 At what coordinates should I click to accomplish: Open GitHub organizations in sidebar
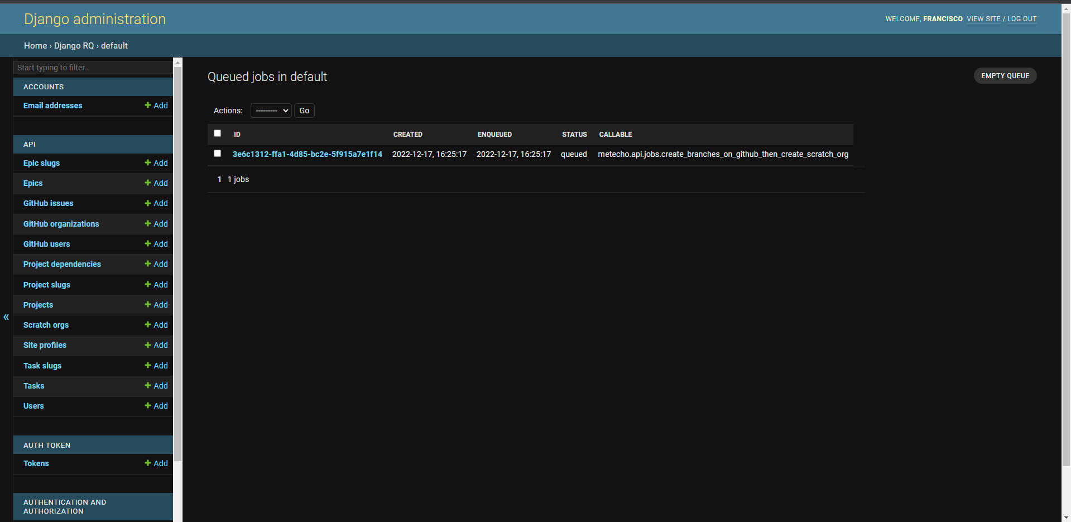pyautogui.click(x=61, y=224)
